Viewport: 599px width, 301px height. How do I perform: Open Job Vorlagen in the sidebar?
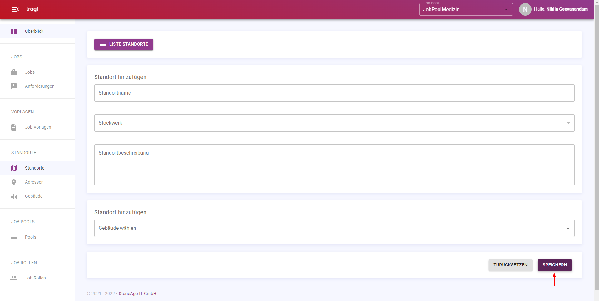tap(37, 127)
